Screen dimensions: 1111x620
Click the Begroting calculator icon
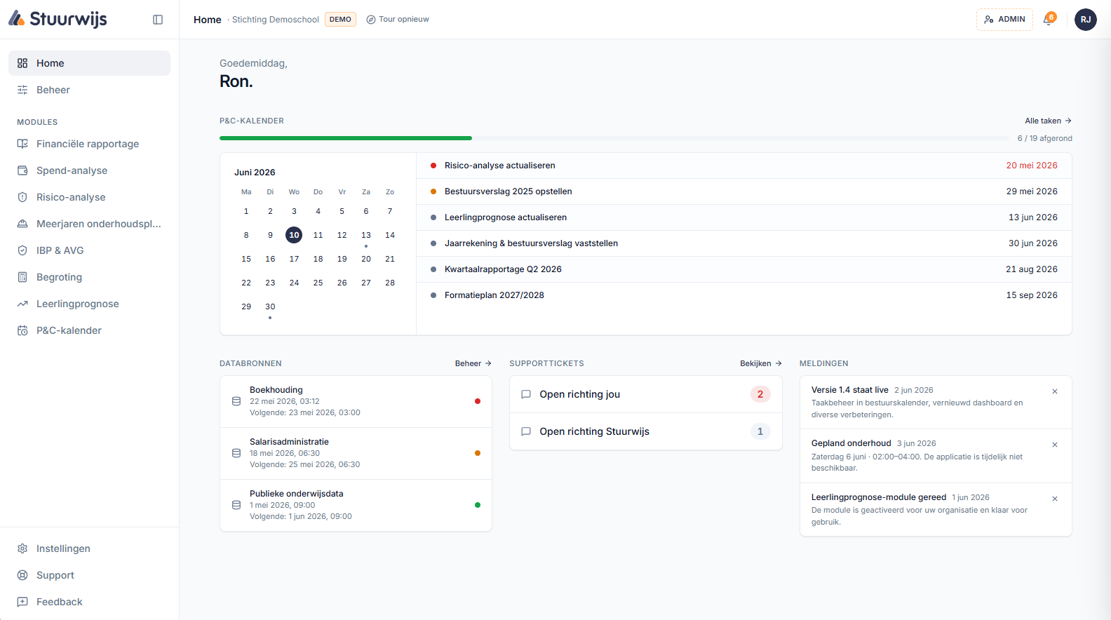tap(22, 277)
